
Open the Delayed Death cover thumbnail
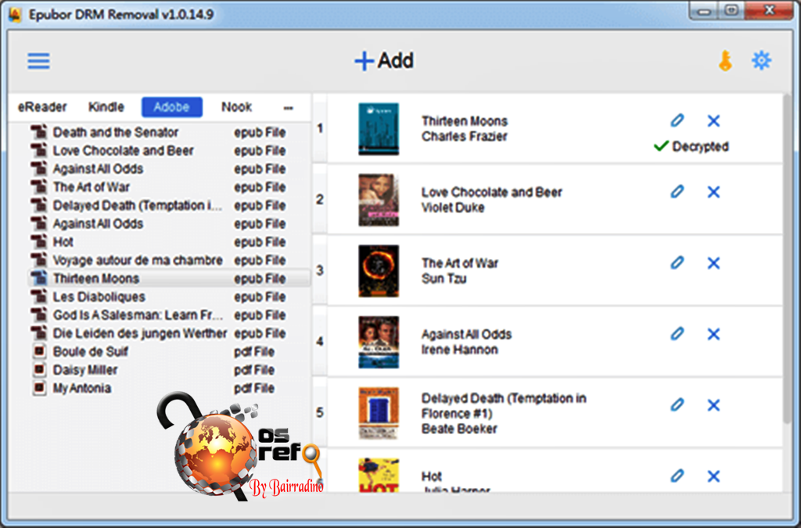(x=379, y=413)
